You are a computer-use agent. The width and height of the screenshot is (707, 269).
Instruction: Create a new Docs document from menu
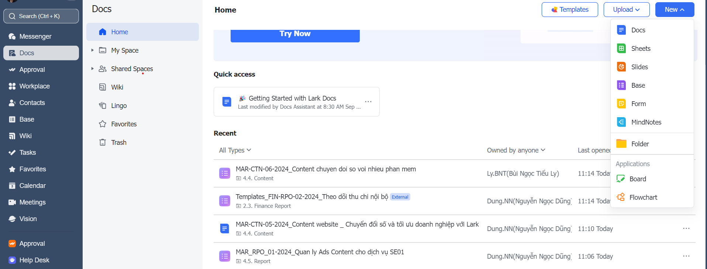coord(652,30)
